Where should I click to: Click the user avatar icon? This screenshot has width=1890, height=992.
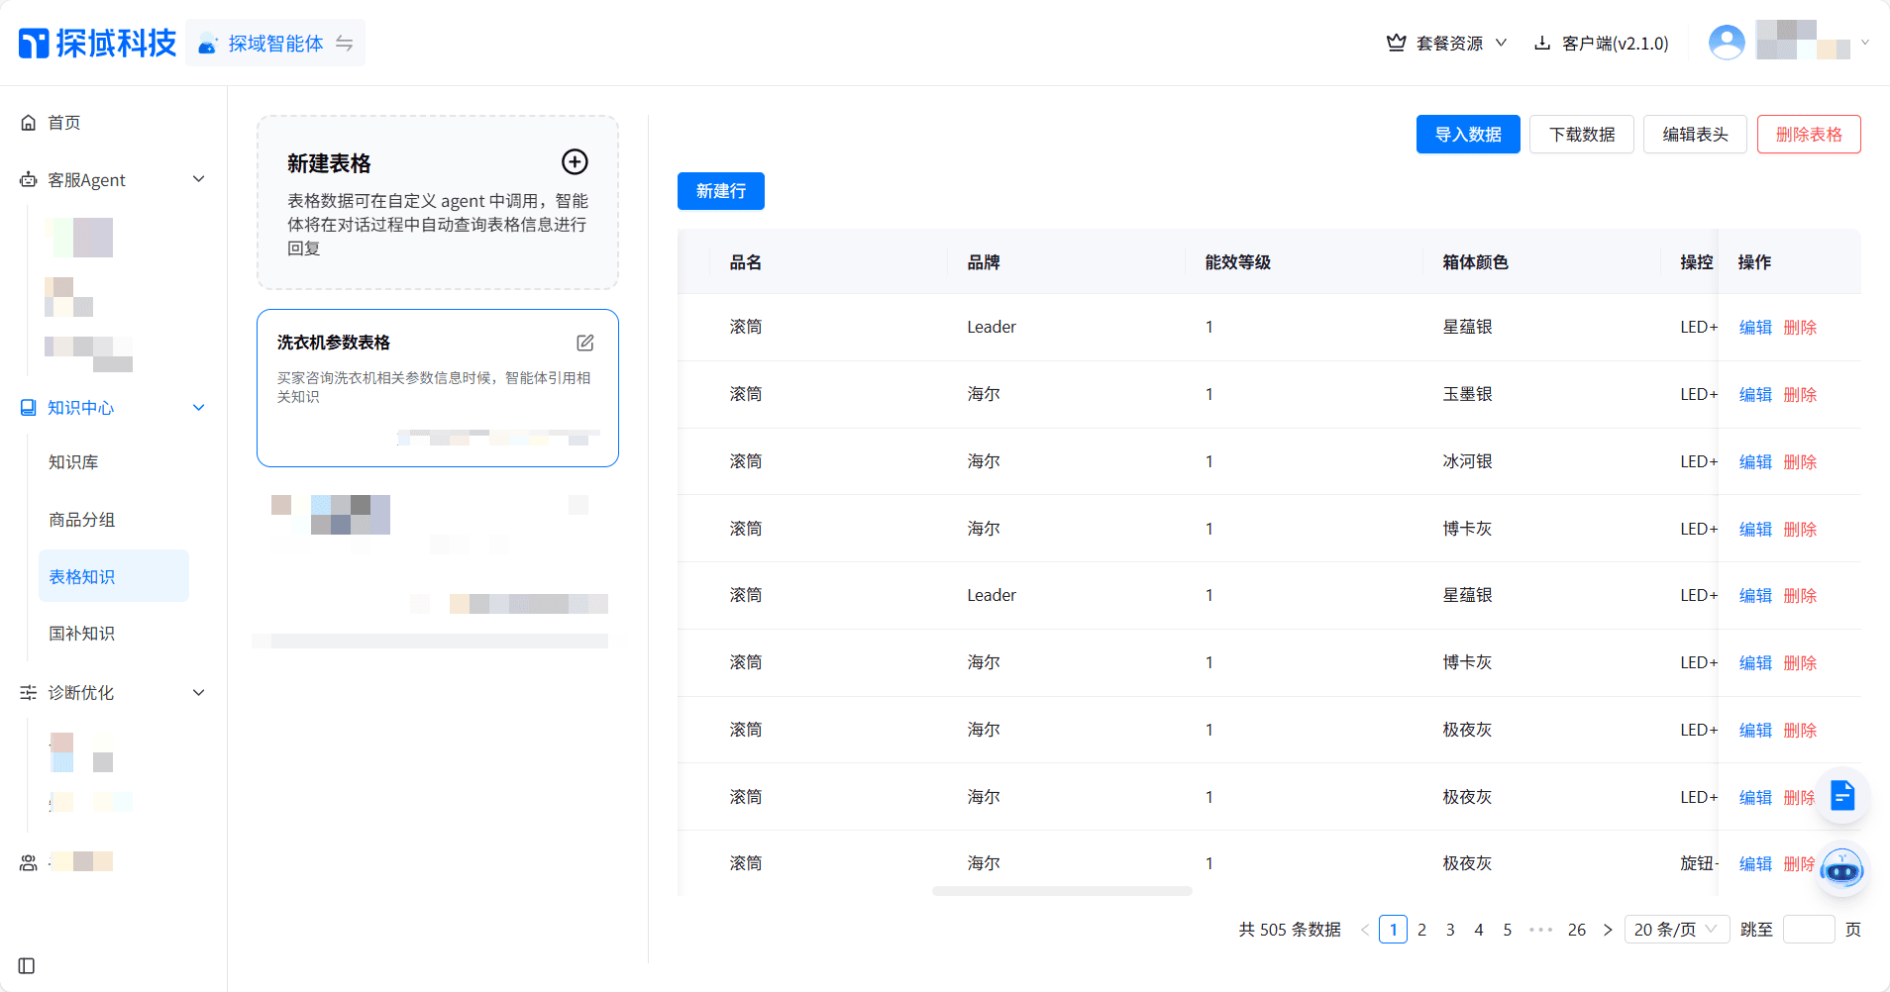1726,43
